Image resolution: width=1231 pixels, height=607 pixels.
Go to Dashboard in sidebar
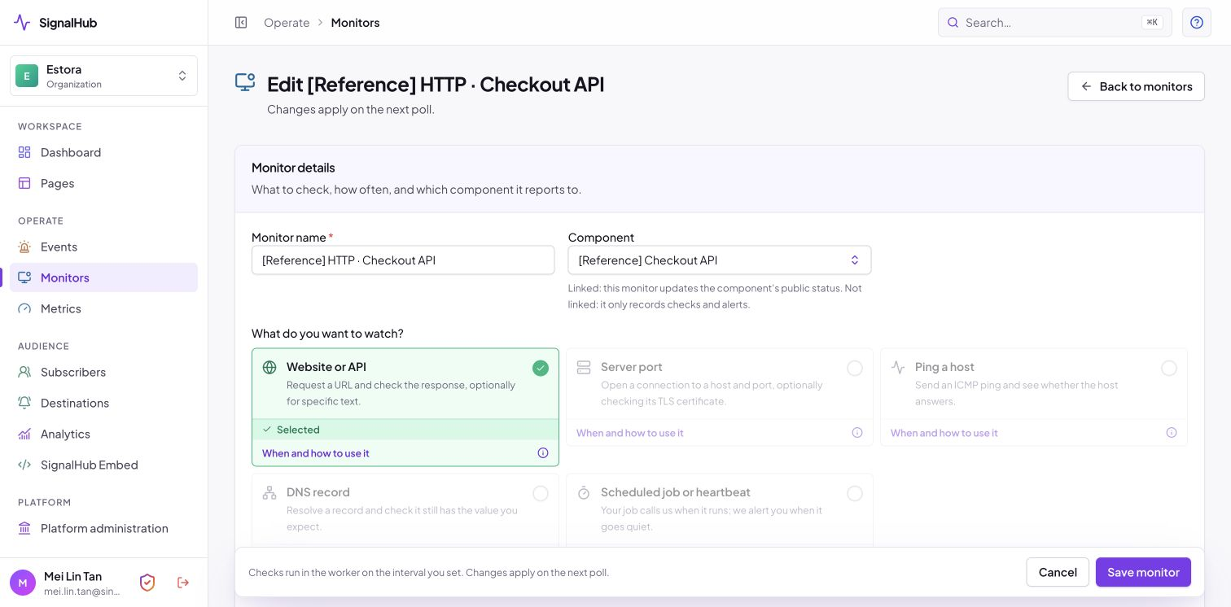pyautogui.click(x=103, y=152)
